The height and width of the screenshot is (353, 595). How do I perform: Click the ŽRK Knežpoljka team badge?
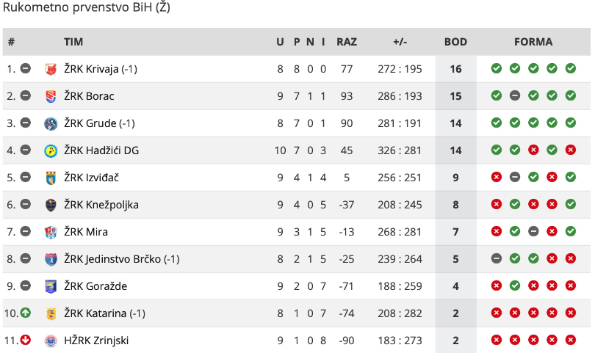(51, 205)
